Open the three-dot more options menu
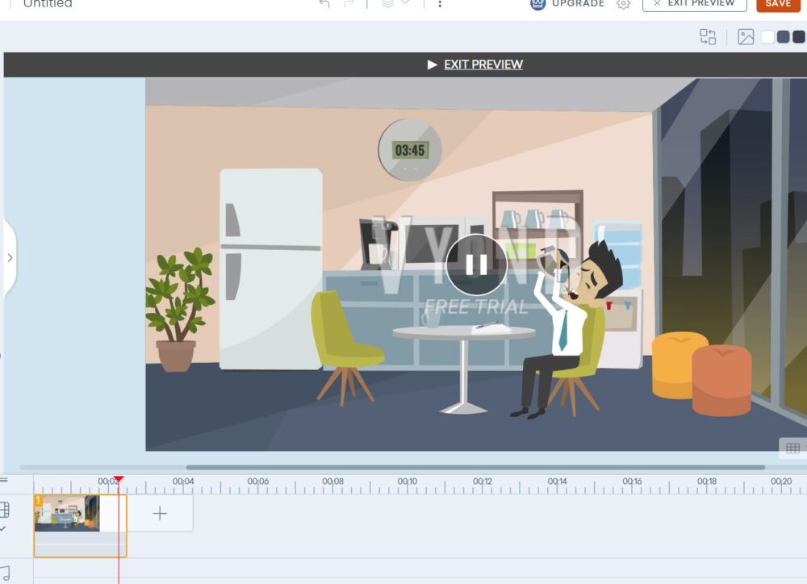807x584 pixels. (439, 4)
